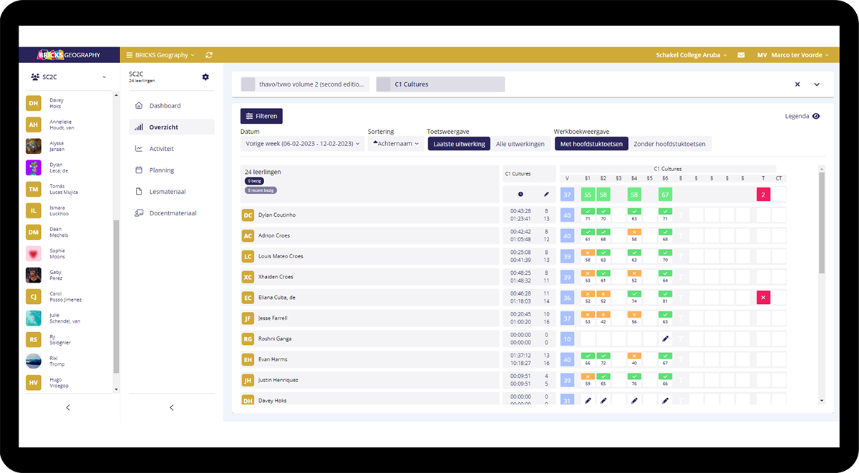
Task: Click the red T score 2 cell
Action: [763, 195]
